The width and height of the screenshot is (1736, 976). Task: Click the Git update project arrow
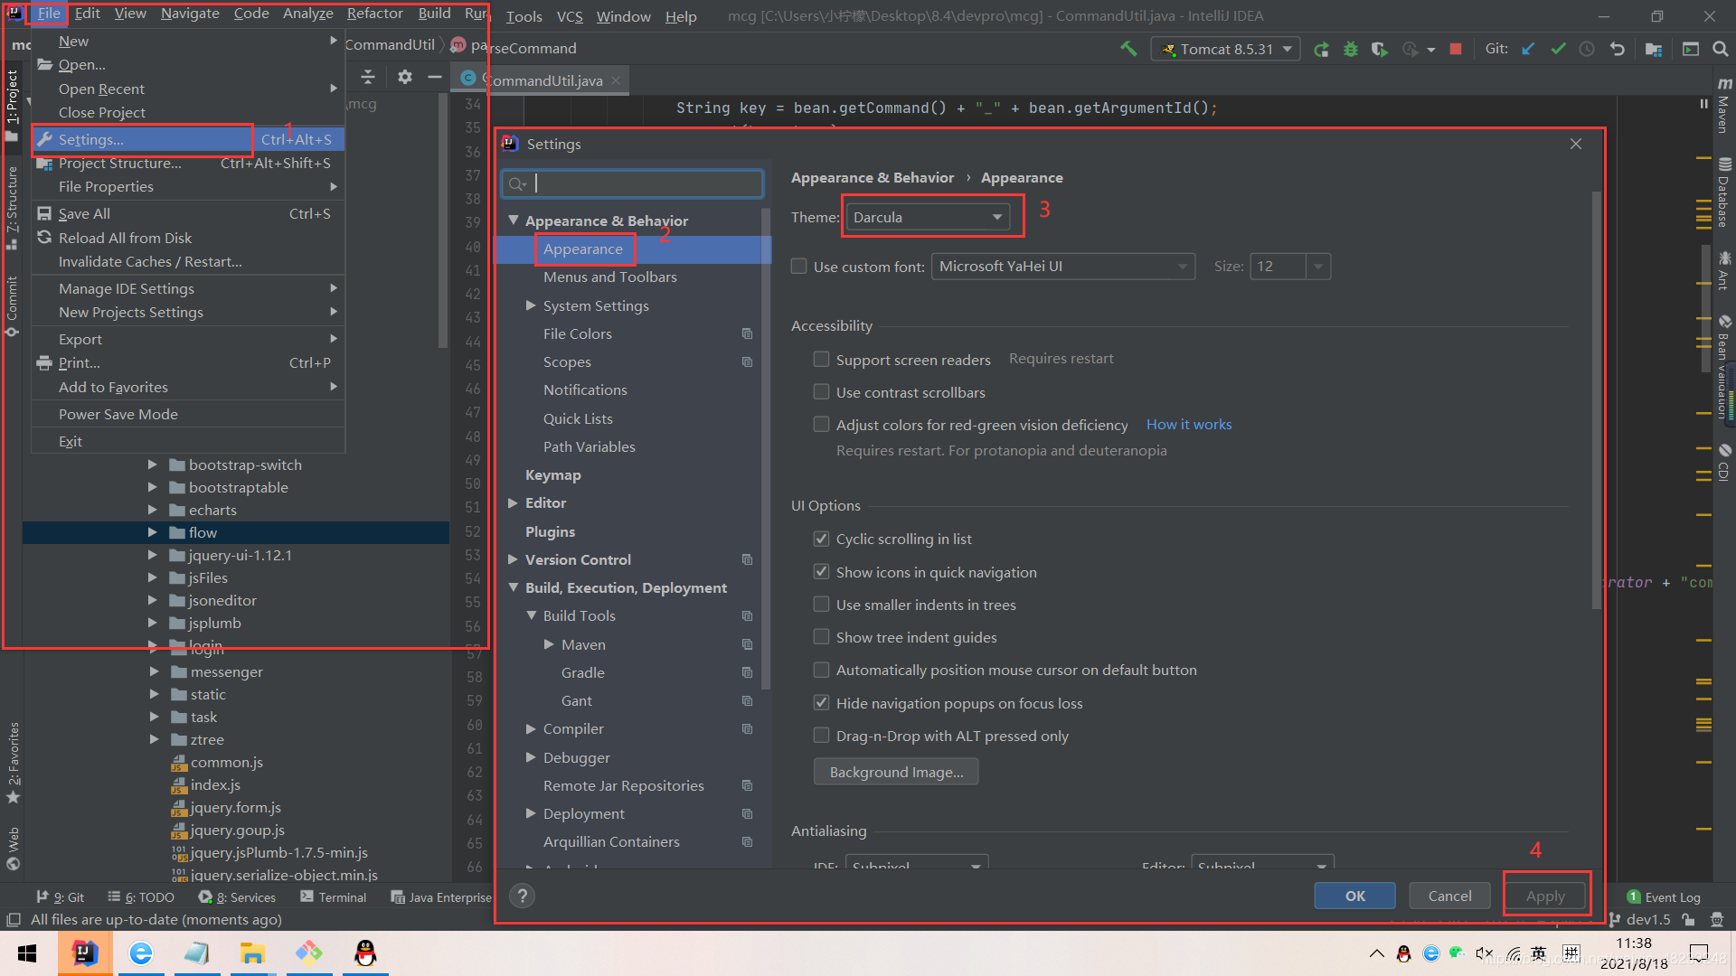[1528, 49]
